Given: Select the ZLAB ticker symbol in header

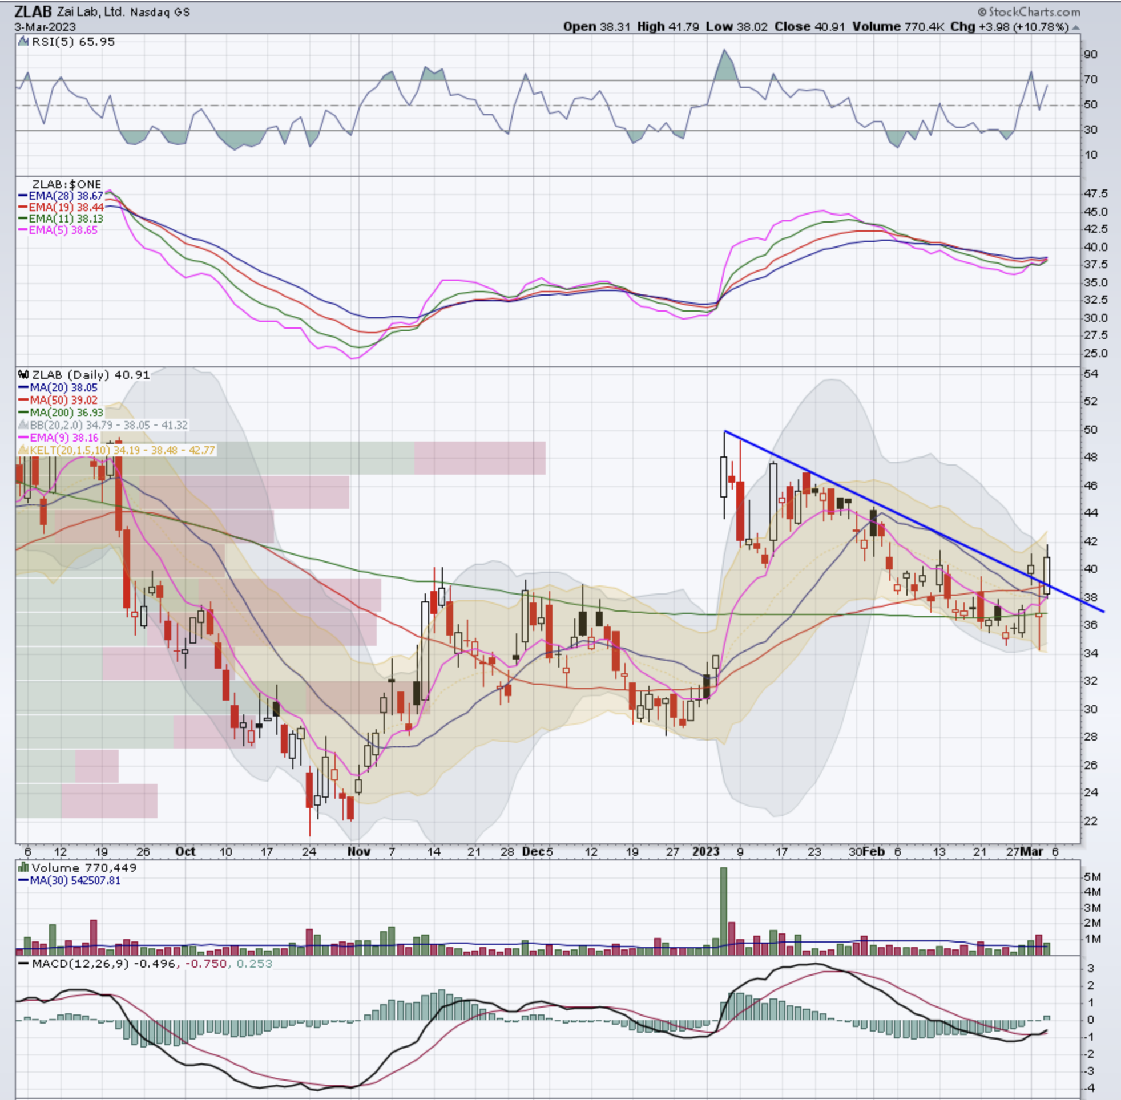Looking at the screenshot, I should pyautogui.click(x=33, y=11).
